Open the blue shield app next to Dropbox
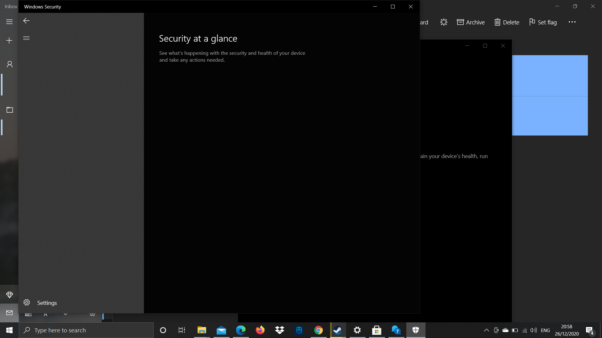Viewport: 602px width, 338px height. click(x=299, y=330)
